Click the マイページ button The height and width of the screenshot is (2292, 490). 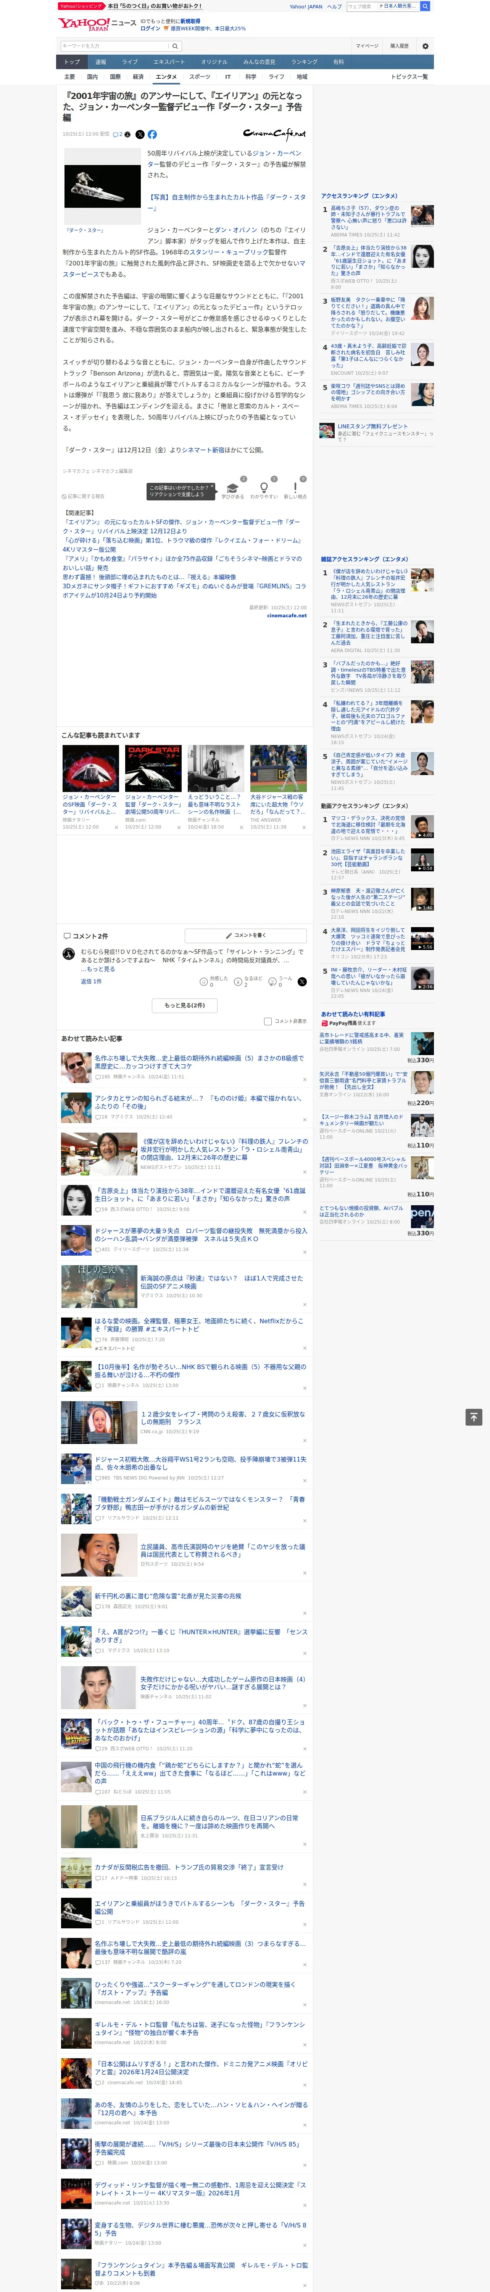(366, 46)
